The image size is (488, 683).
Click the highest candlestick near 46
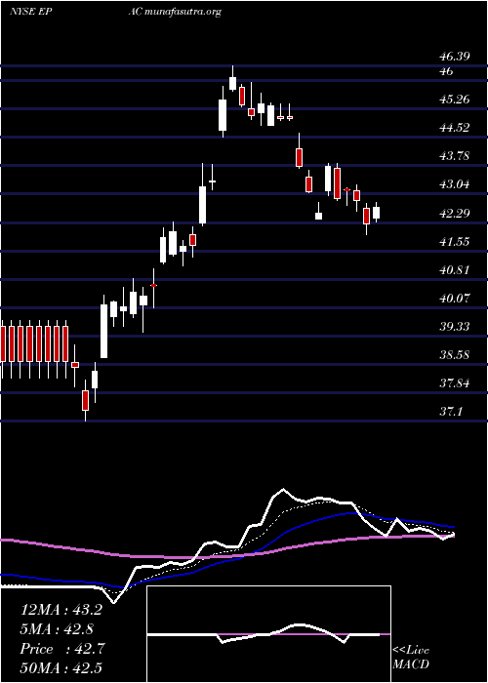click(x=232, y=83)
